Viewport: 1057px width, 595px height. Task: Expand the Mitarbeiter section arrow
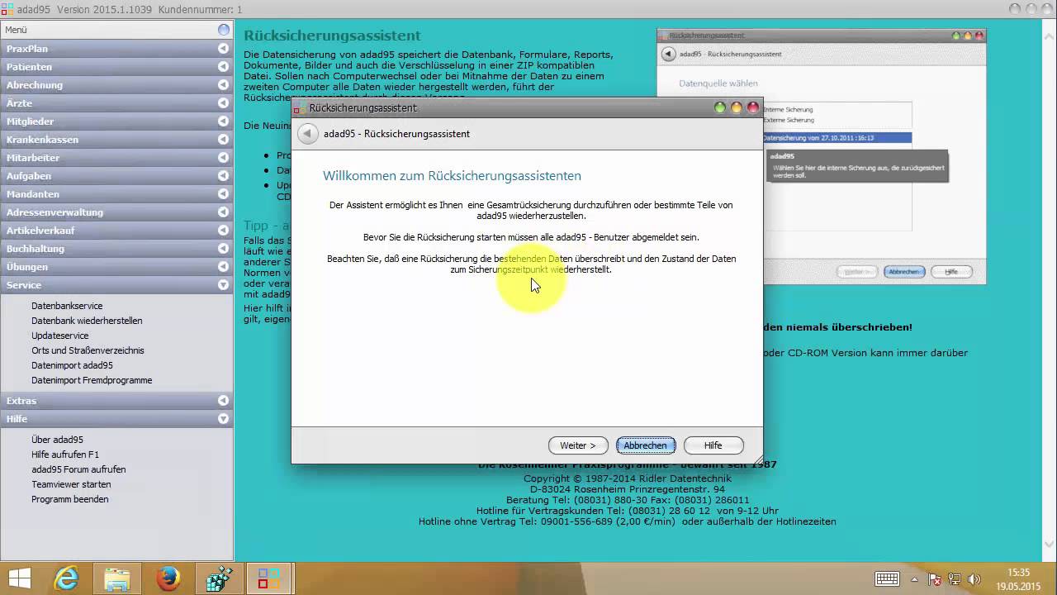click(x=223, y=158)
